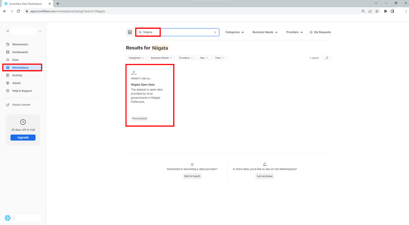Open a new browser tab

point(58,4)
